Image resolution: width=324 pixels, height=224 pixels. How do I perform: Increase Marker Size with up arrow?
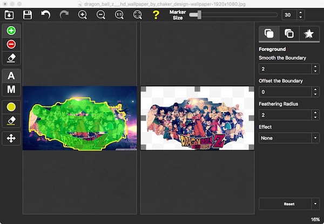(x=301, y=12)
